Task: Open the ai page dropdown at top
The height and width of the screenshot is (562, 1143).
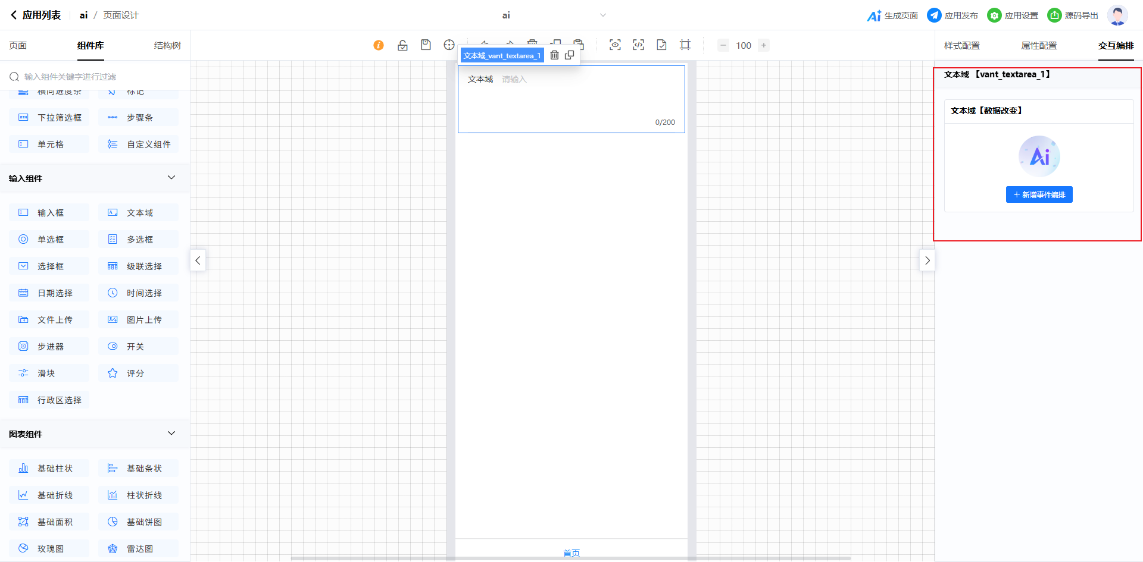Action: pyautogui.click(x=602, y=15)
